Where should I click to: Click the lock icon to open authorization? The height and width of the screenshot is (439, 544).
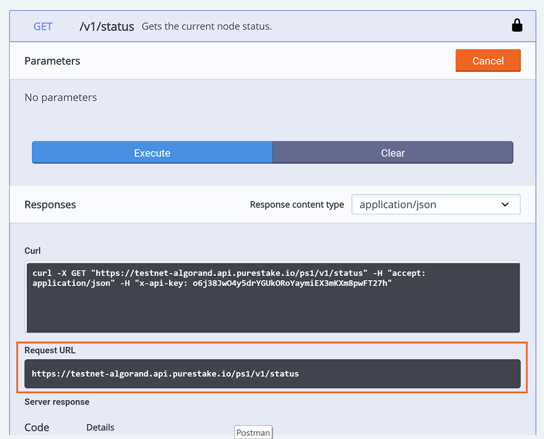[x=517, y=25]
